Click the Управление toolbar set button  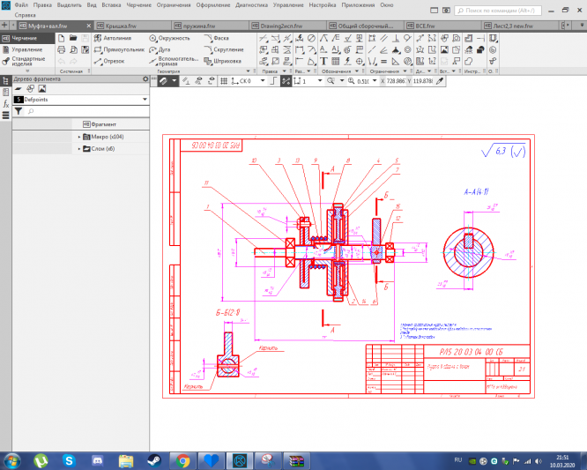[26, 50]
